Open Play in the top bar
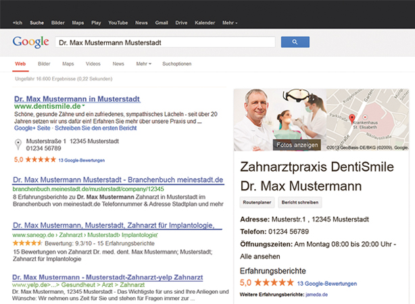This screenshot has height=304, width=415. (x=96, y=23)
